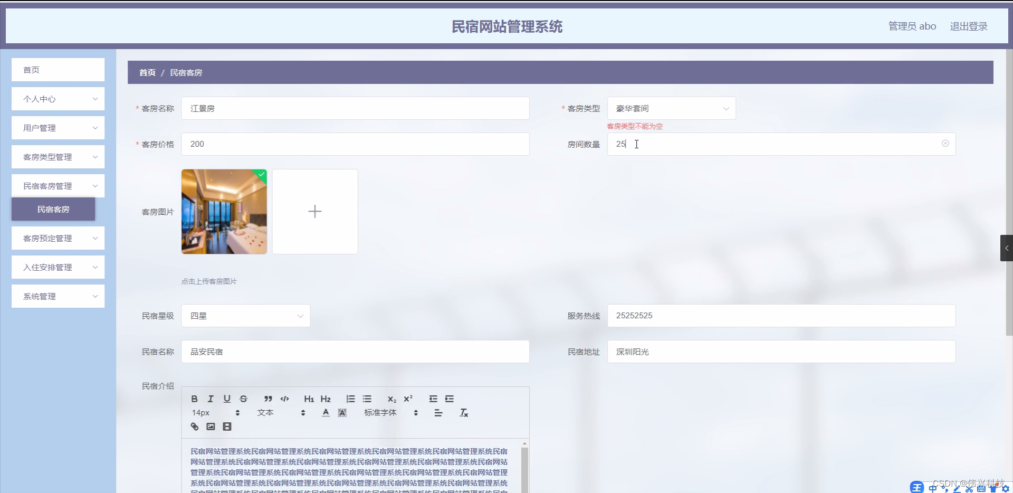Insert a blockquote in the 民宿介绍 editor
Screen dimensions: 1013x493
(268, 399)
